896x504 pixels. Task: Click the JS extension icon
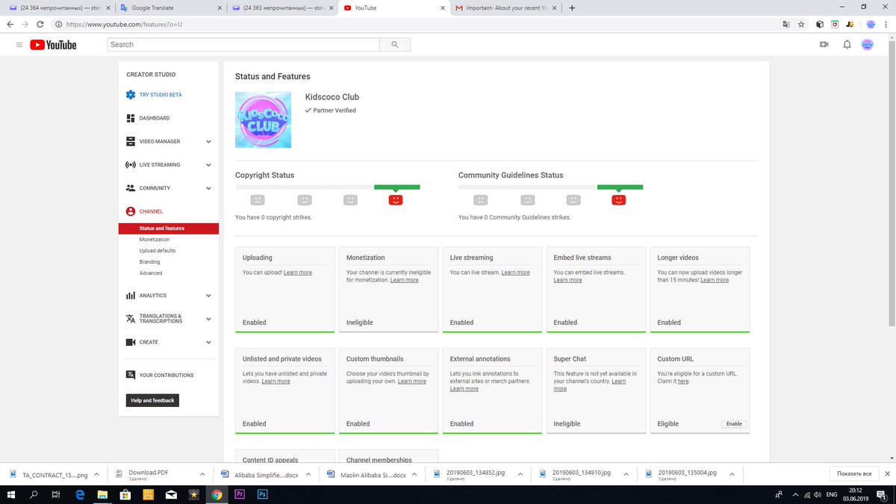coord(850,24)
